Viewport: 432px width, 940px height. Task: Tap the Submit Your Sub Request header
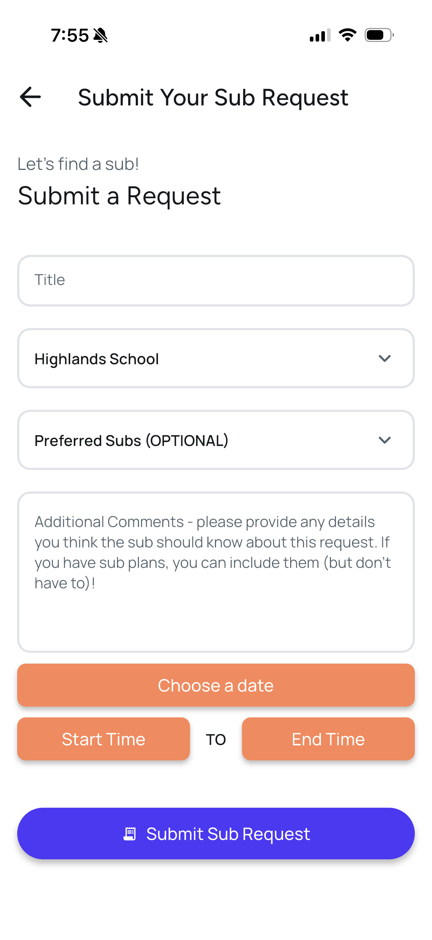[x=213, y=97]
